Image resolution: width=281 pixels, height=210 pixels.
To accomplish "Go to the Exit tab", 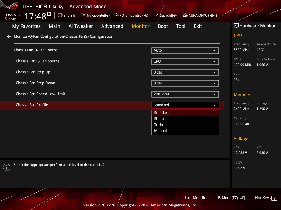I will (198, 26).
